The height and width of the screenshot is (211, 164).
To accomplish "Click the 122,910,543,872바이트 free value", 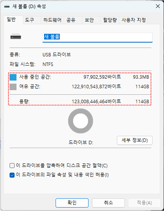I will (x=96, y=87).
